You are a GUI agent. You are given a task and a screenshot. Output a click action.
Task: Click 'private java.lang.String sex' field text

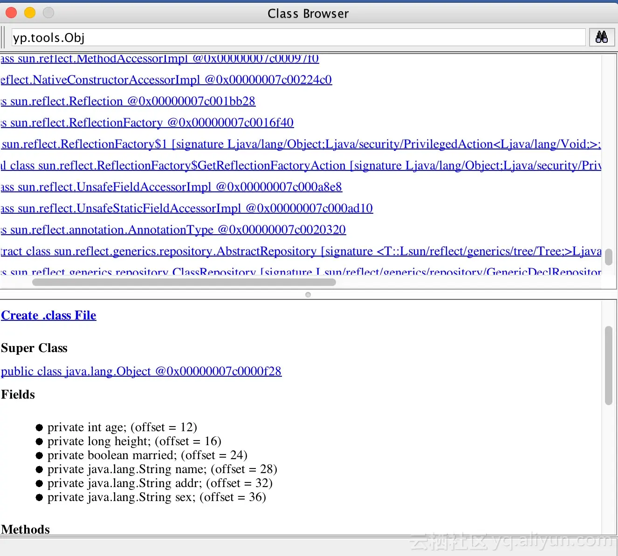(157, 497)
